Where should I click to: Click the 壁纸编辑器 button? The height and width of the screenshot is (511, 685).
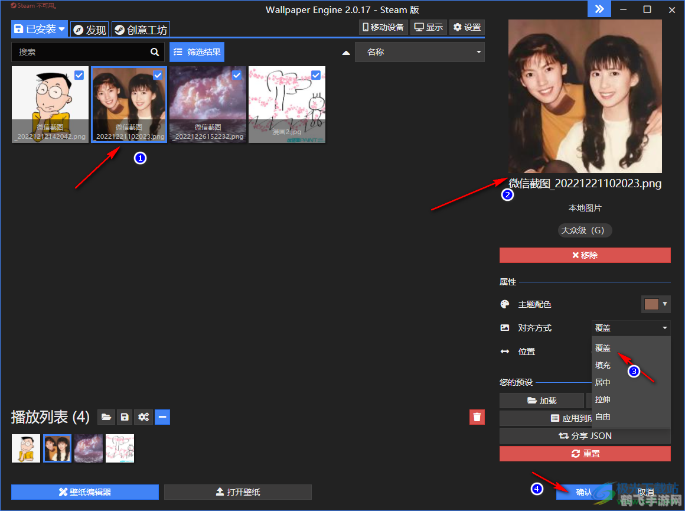[x=85, y=492]
